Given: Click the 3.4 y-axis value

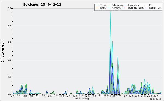Looking at the screenshot, I should (x=9, y=43).
